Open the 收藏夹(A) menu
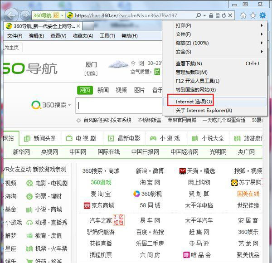The width and height of the screenshot is (272, 263). 83,36
